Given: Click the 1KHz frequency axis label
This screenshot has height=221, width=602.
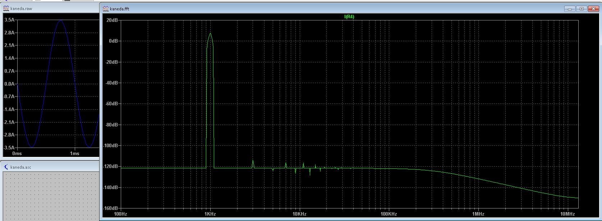Looking at the screenshot, I should pyautogui.click(x=210, y=214).
